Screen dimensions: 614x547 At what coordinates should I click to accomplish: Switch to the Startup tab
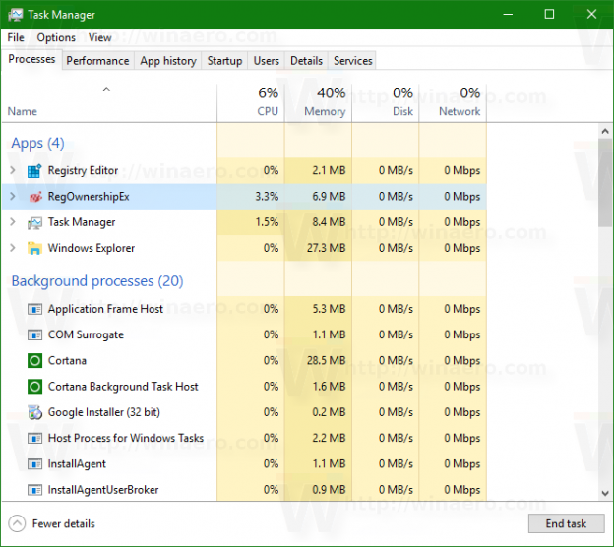tap(224, 61)
